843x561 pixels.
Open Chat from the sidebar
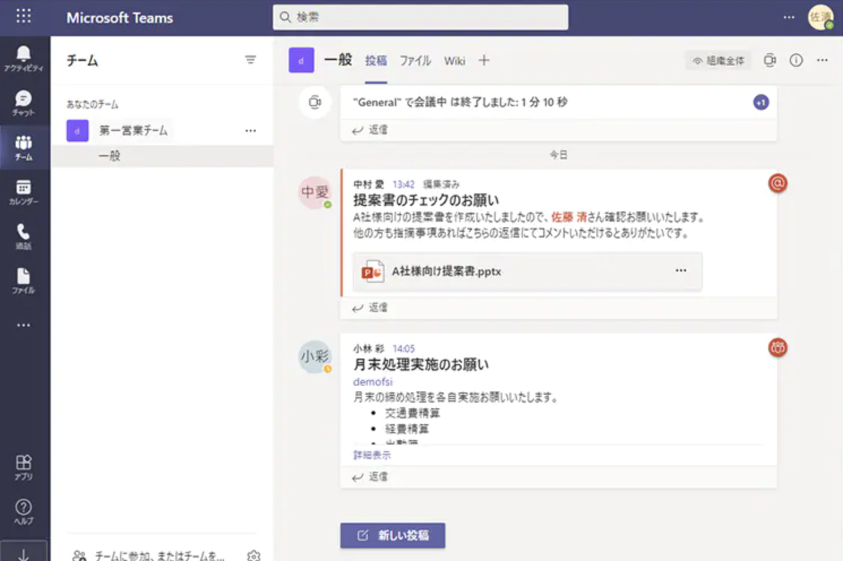tap(23, 103)
